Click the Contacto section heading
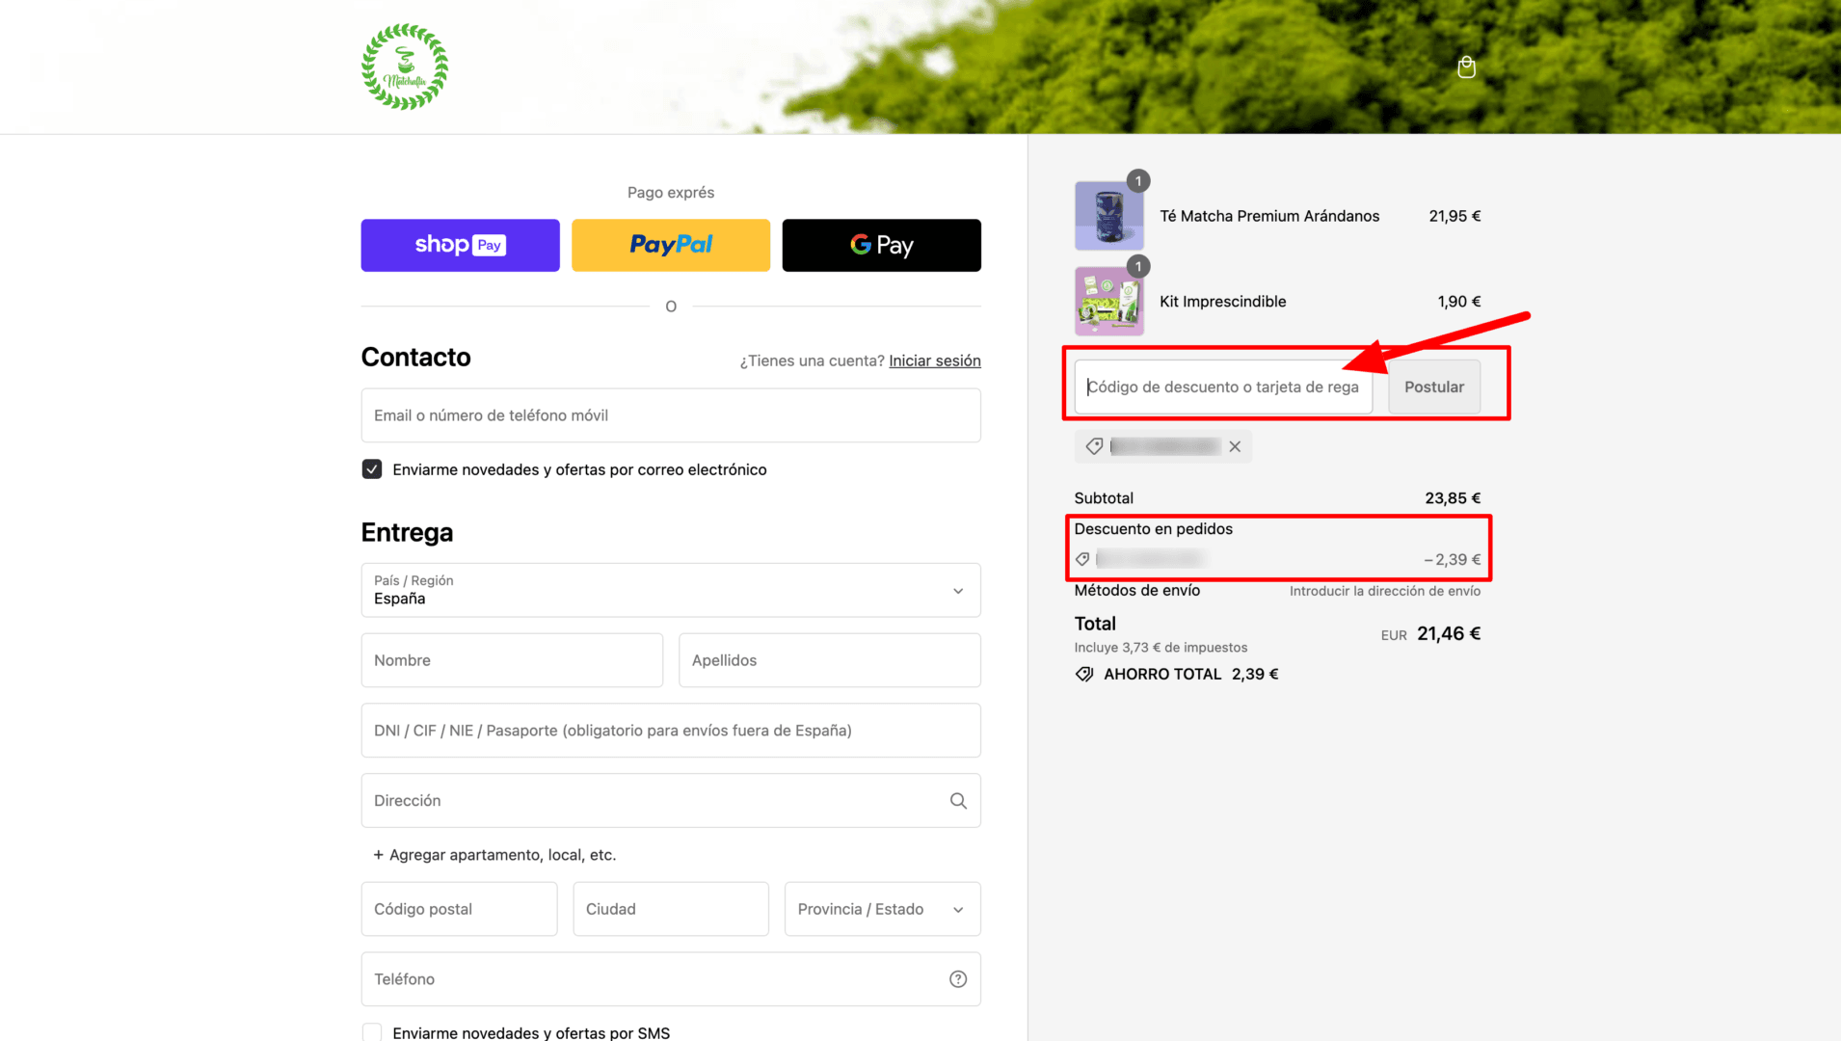Screen dimensions: 1841x1041 [x=416, y=358]
